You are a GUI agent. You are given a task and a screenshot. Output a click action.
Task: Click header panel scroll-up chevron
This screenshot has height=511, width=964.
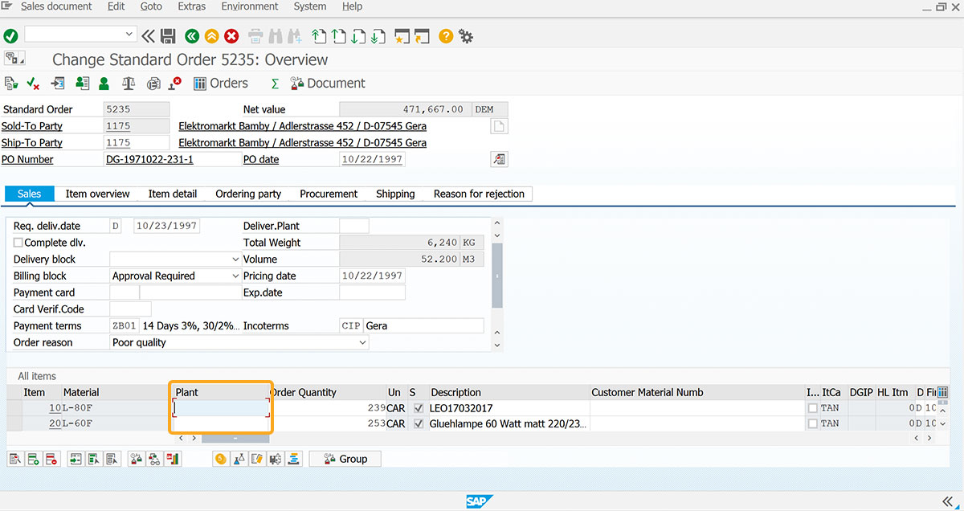pos(496,223)
